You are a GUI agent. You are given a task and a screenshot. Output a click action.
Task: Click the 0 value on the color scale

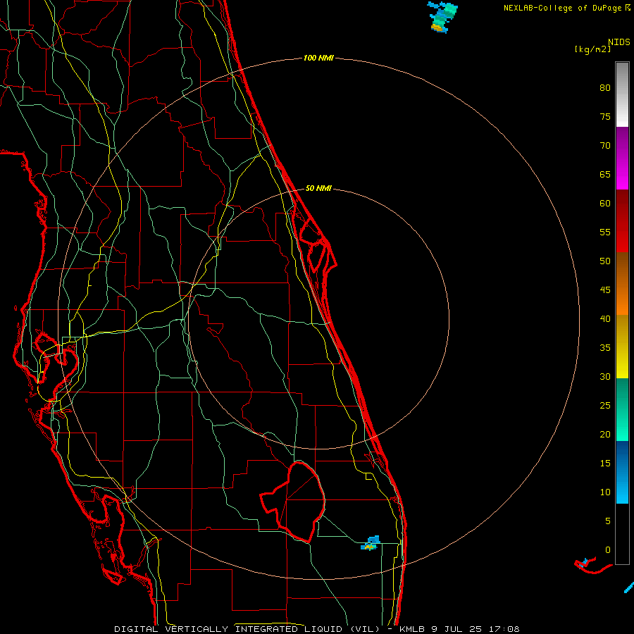point(608,550)
